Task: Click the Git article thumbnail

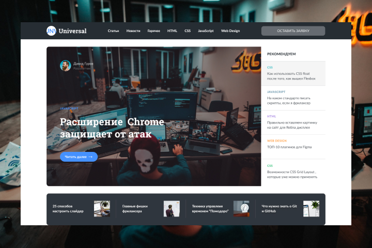Action: [311, 209]
